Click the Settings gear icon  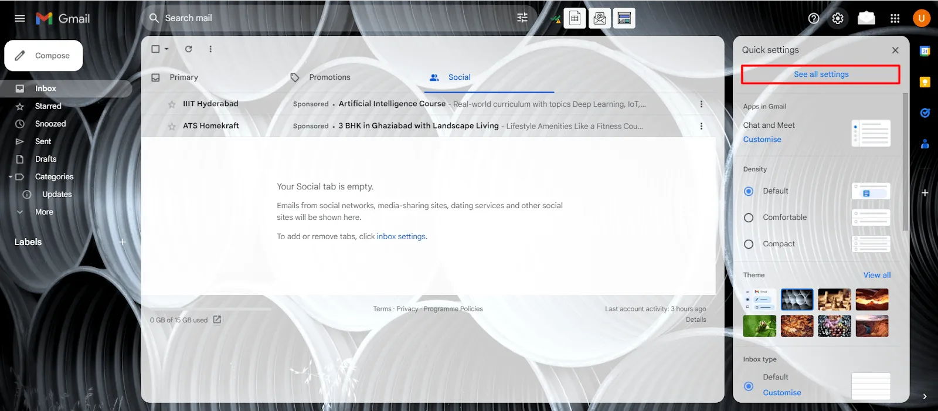click(x=838, y=18)
